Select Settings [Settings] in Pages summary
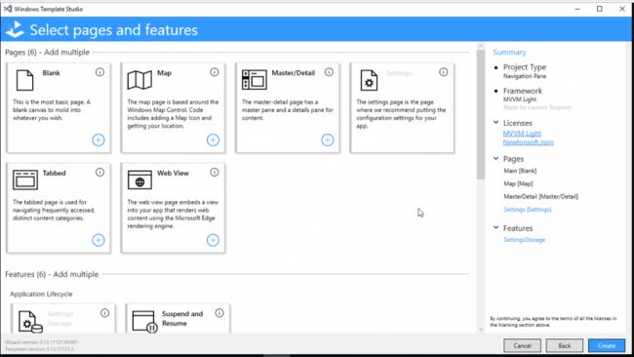This screenshot has height=357, width=634. 528,210
